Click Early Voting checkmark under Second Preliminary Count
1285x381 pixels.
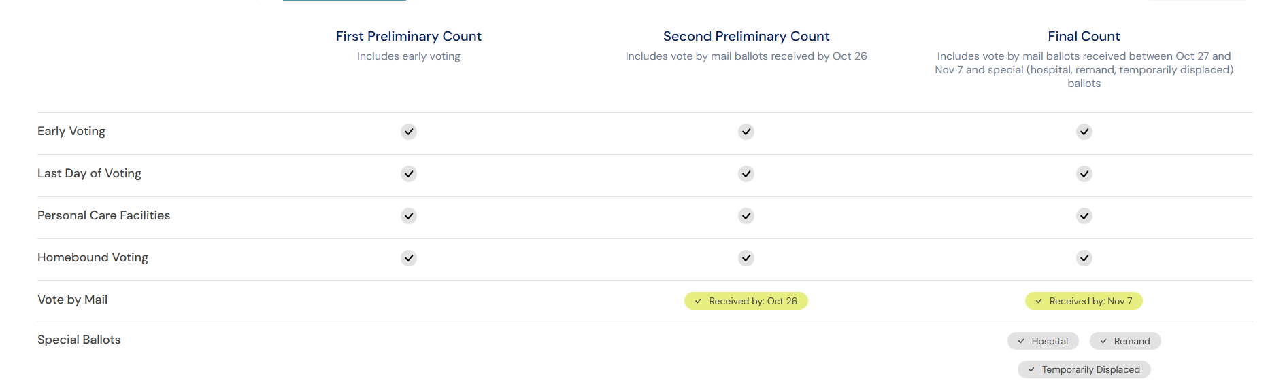746,132
